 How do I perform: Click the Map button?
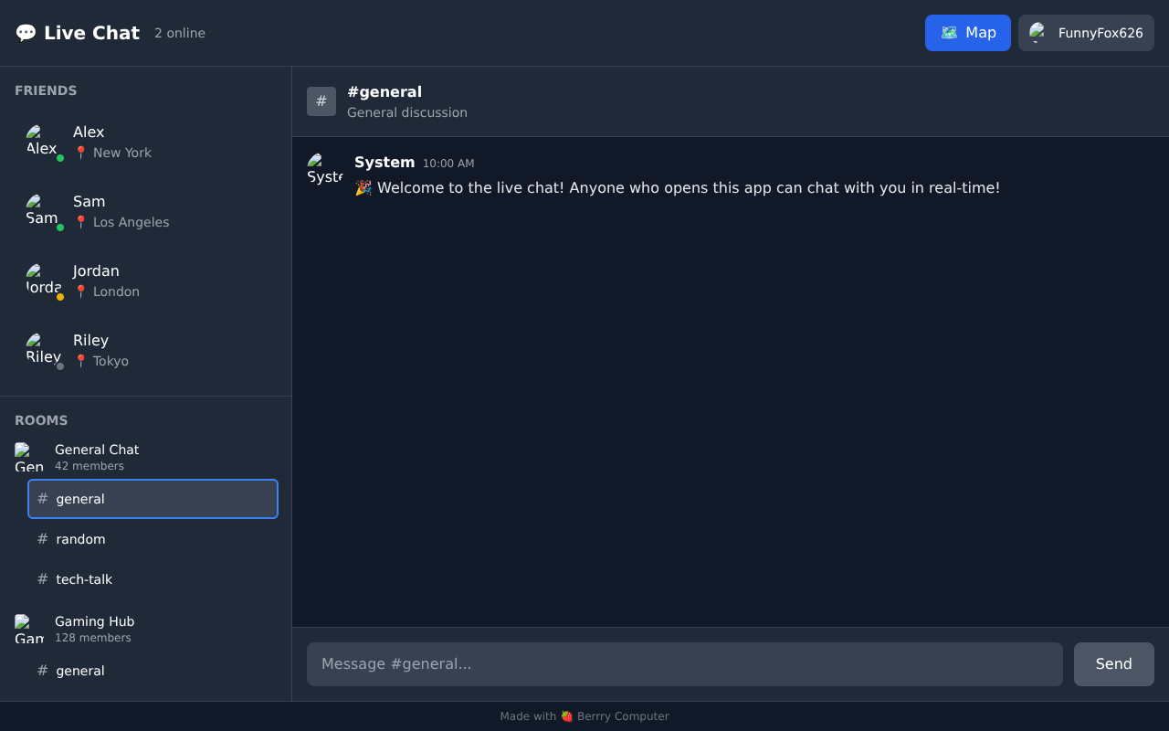coord(967,32)
